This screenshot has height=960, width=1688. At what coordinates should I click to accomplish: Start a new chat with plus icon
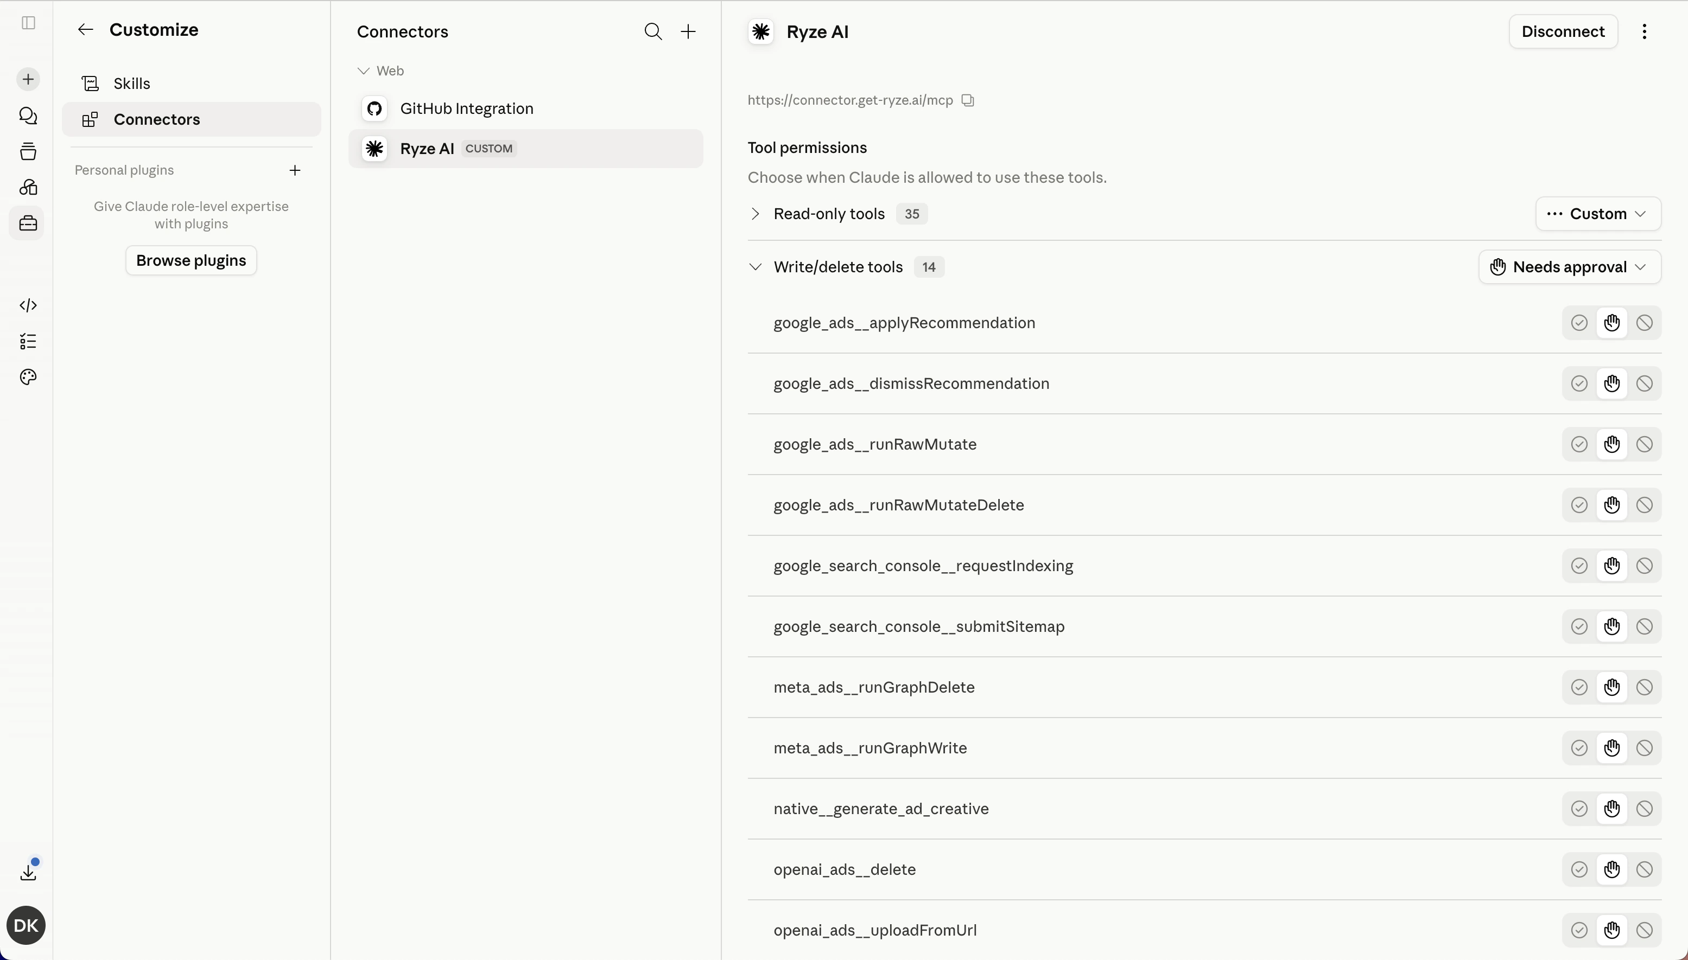[28, 80]
